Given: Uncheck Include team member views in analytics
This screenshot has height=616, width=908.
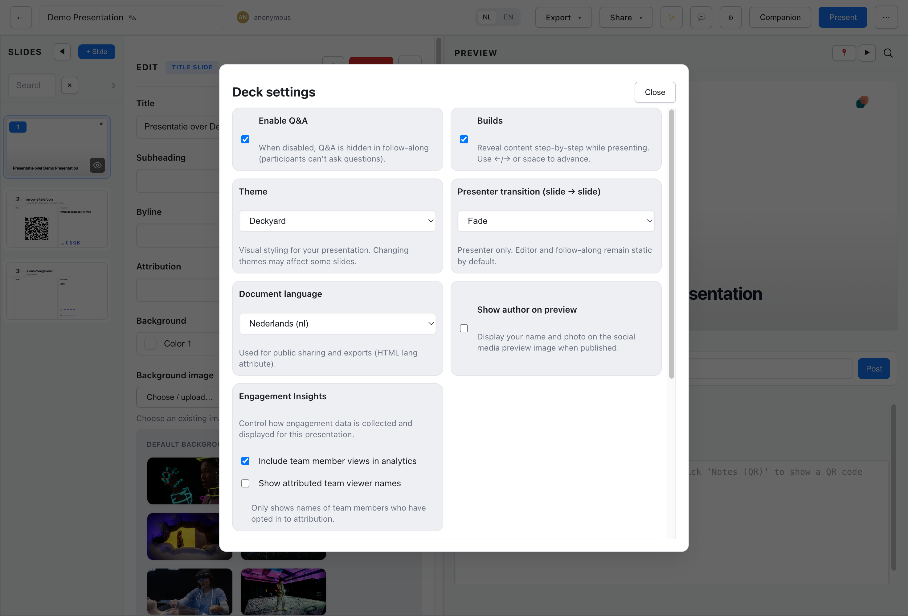Looking at the screenshot, I should click(245, 461).
